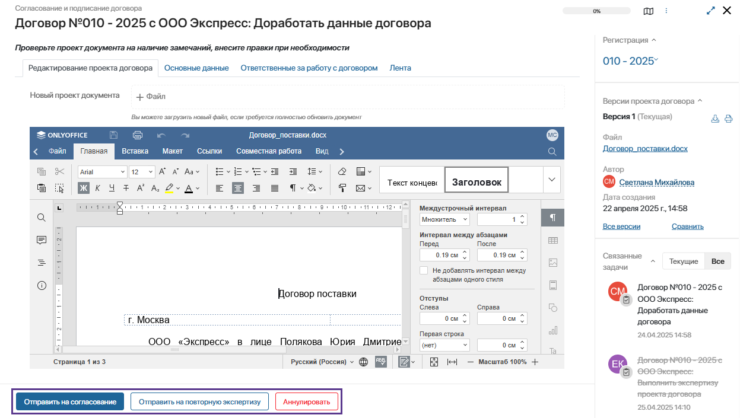Enable no interval between same-style paragraphs
Image resolution: width=740 pixels, height=418 pixels.
pos(424,270)
